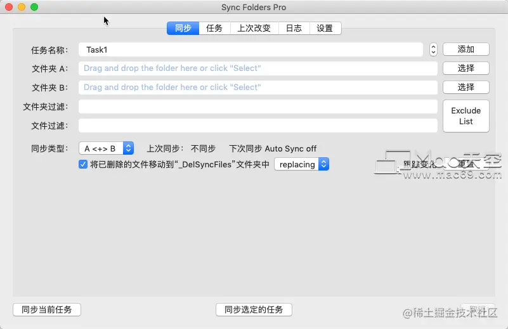
Task: Open the A <+> B sync type dropdown
Action: tap(107, 148)
